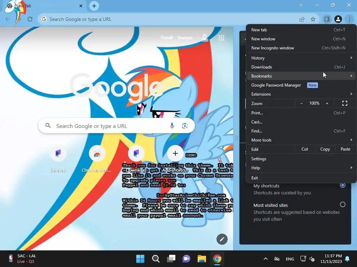Start voice search with microphone icon

(172, 126)
